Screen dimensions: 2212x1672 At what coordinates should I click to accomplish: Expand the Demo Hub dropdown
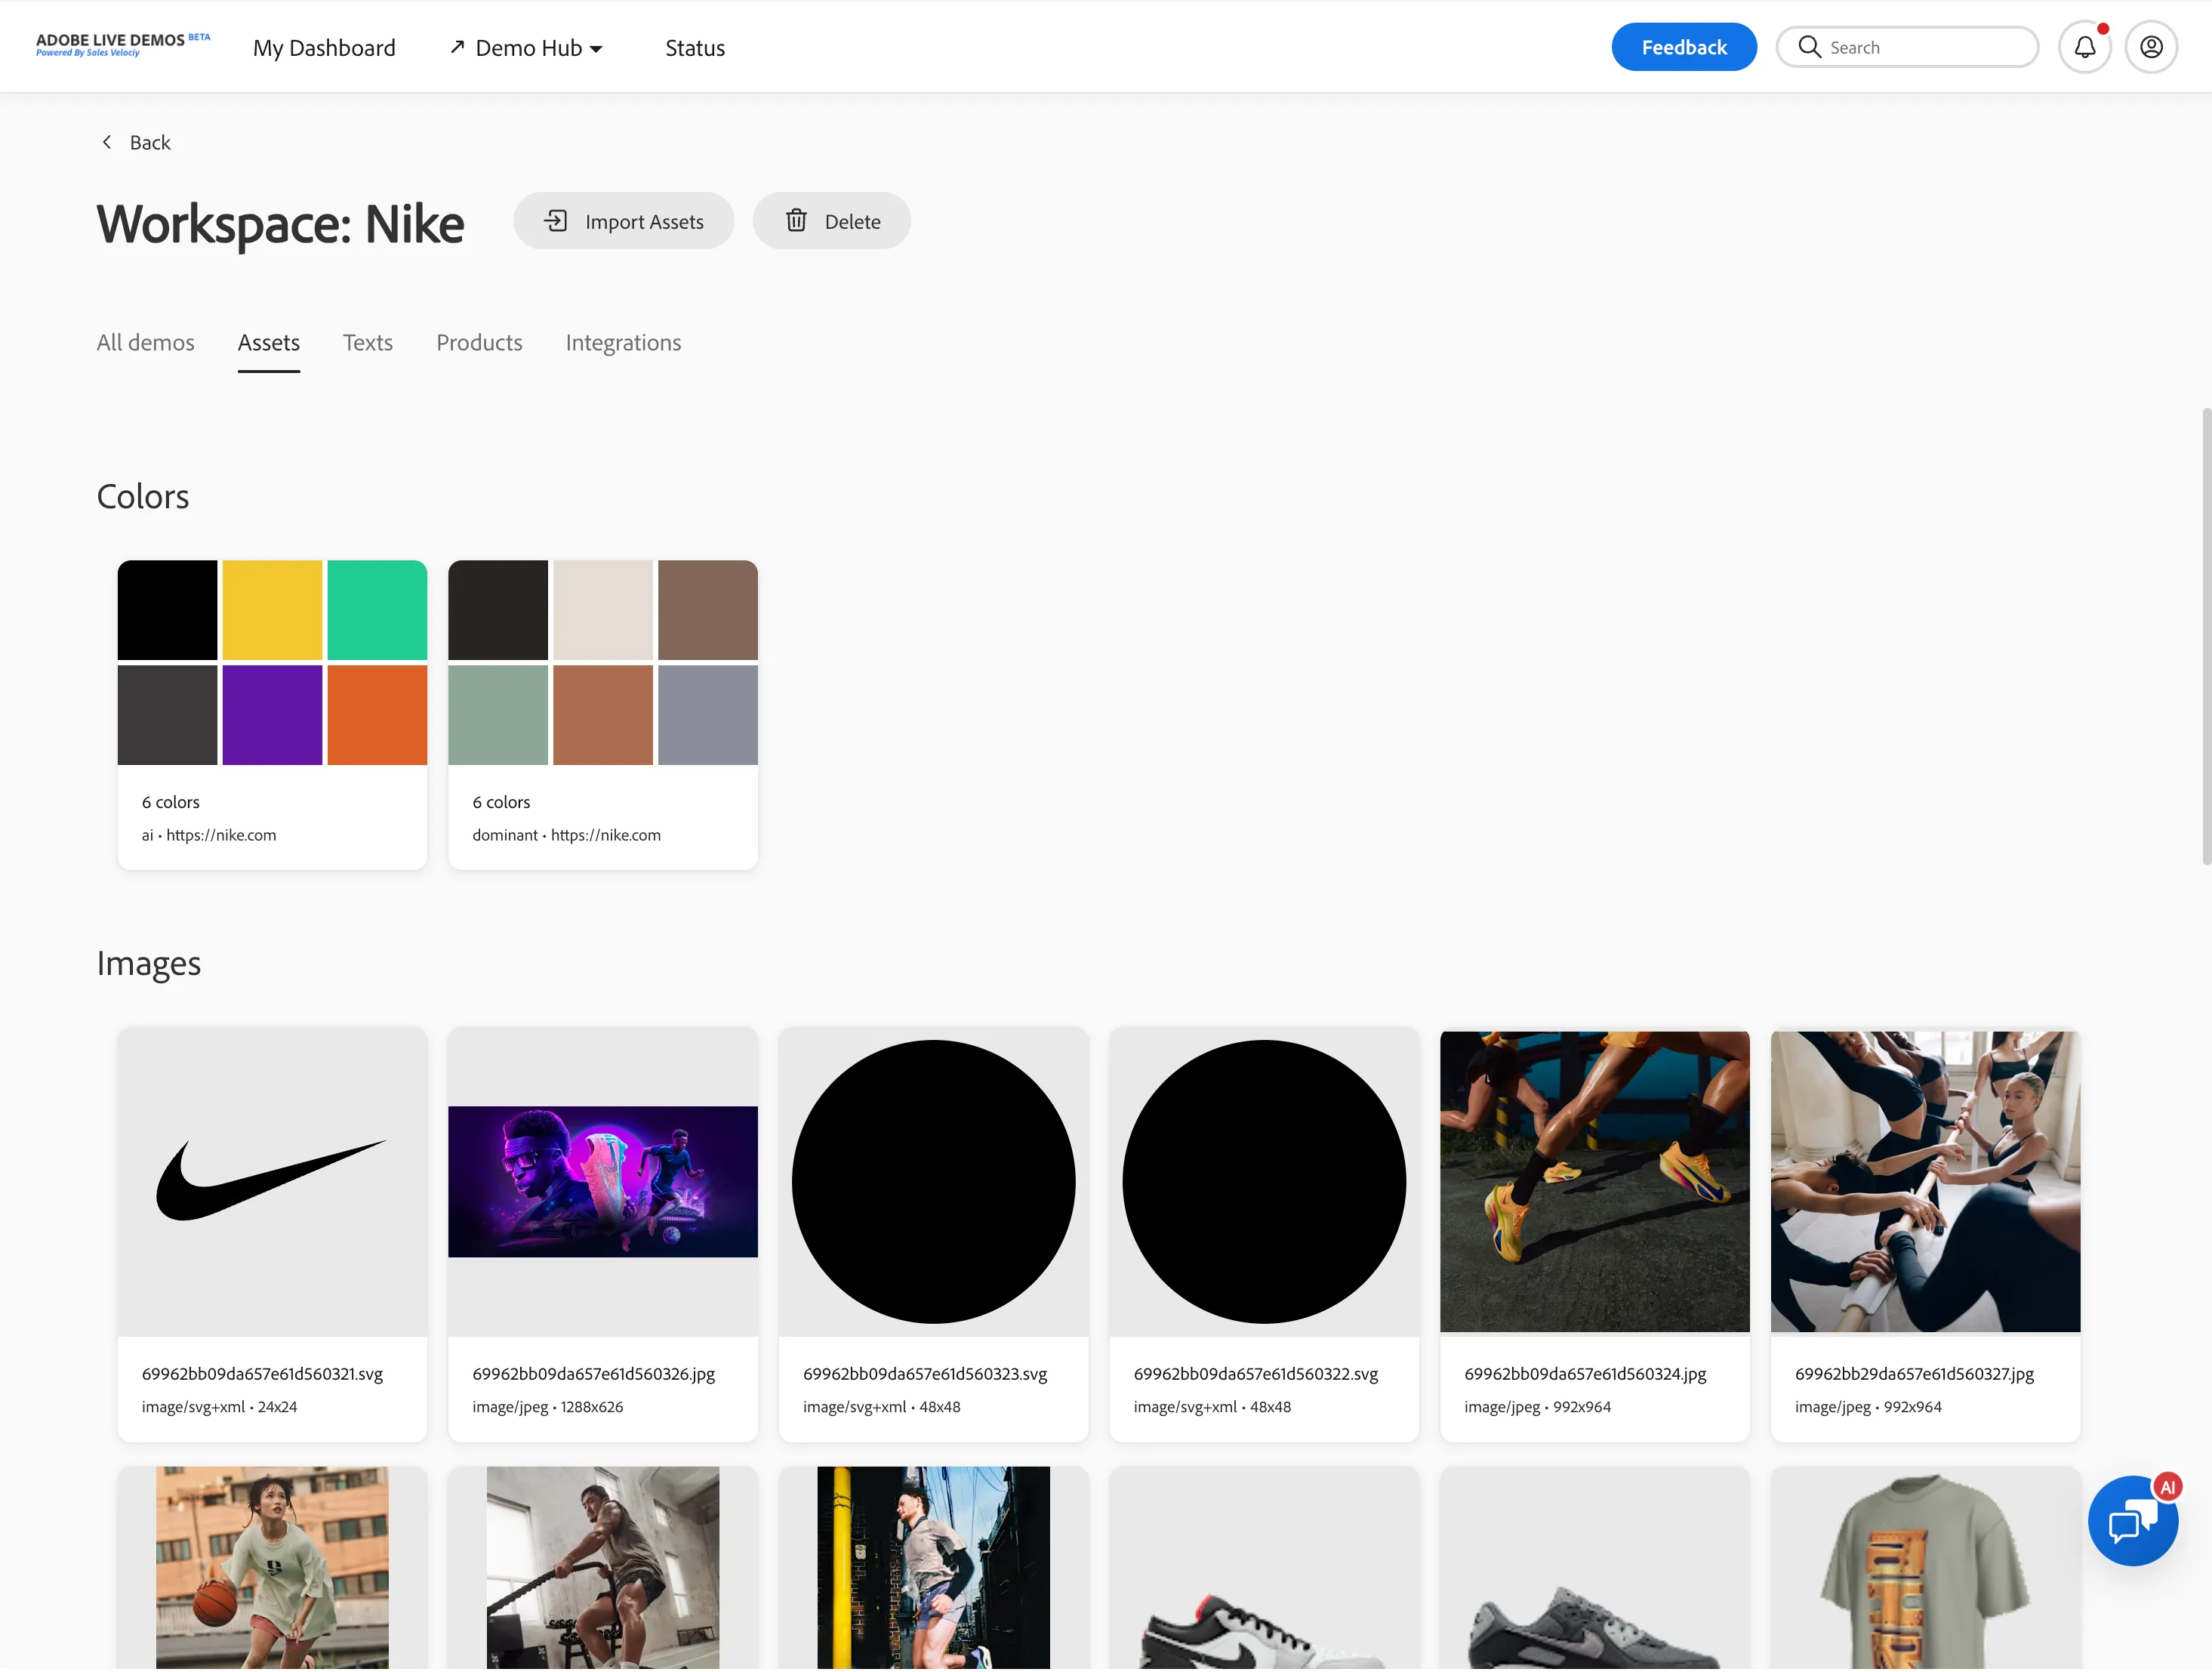pyautogui.click(x=526, y=48)
